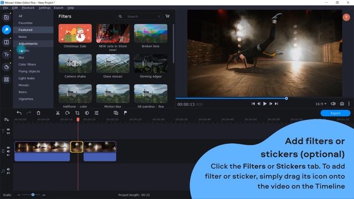Open the More tools grid icon
This screenshot has height=199, width=354.
click(x=6, y=80)
